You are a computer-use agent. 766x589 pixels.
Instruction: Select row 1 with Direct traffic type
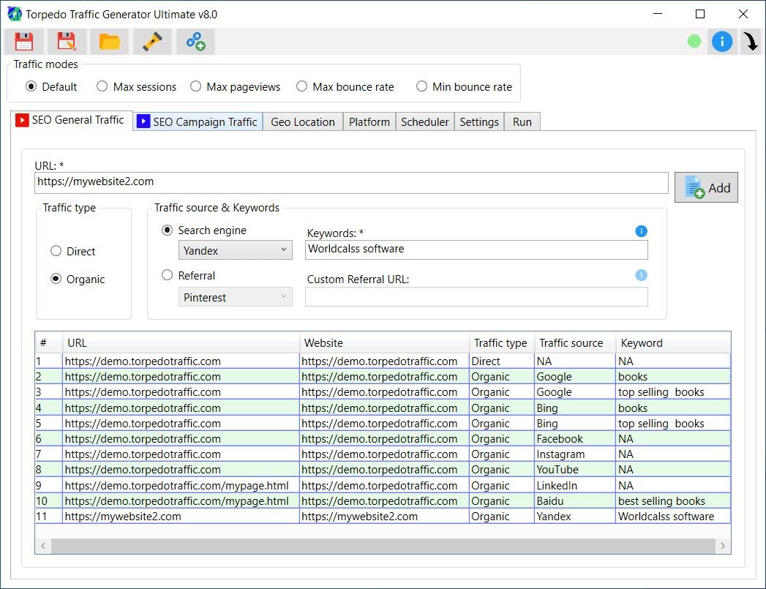click(x=383, y=361)
